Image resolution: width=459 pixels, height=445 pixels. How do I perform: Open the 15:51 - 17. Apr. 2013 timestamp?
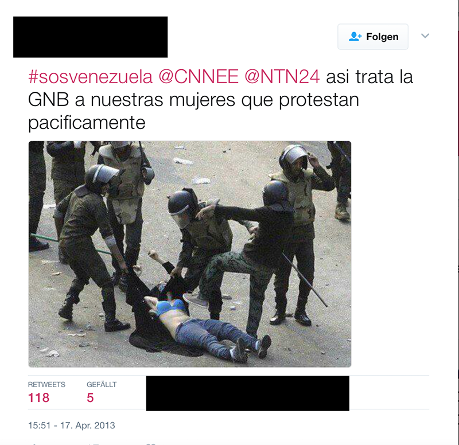pyautogui.click(x=71, y=425)
